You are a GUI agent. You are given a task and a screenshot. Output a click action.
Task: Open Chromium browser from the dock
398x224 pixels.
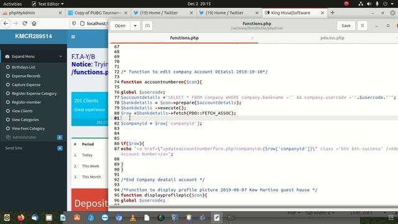click(x=119, y=218)
